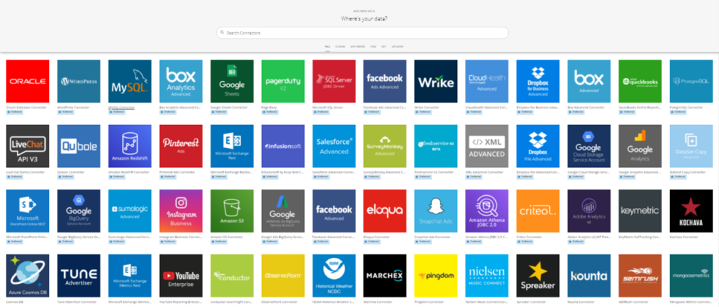Choose the Conductor Searchlight tile
Image resolution: width=719 pixels, height=307 pixels.
(x=232, y=276)
